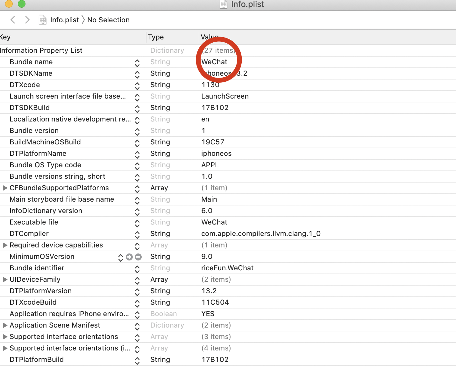The width and height of the screenshot is (456, 388).
Task: Open key stepper for Executable file
Action: (137, 224)
